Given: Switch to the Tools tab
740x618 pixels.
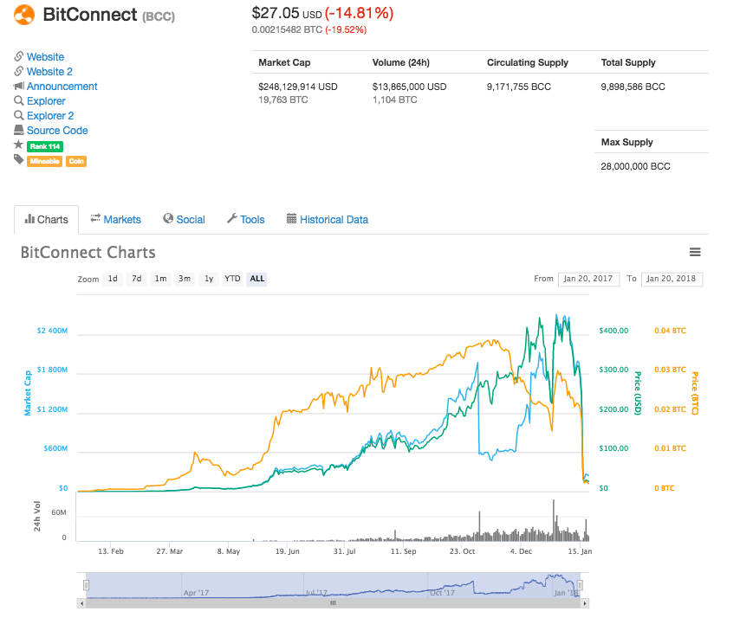Looking at the screenshot, I should tap(246, 219).
